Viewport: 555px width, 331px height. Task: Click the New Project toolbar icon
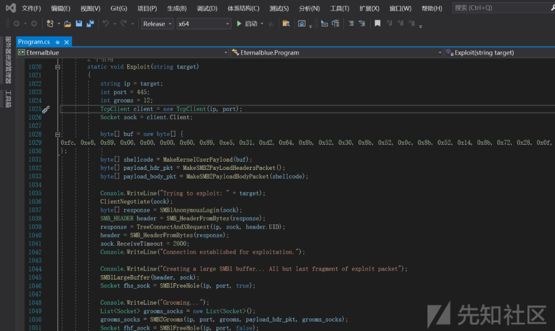[x=50, y=24]
